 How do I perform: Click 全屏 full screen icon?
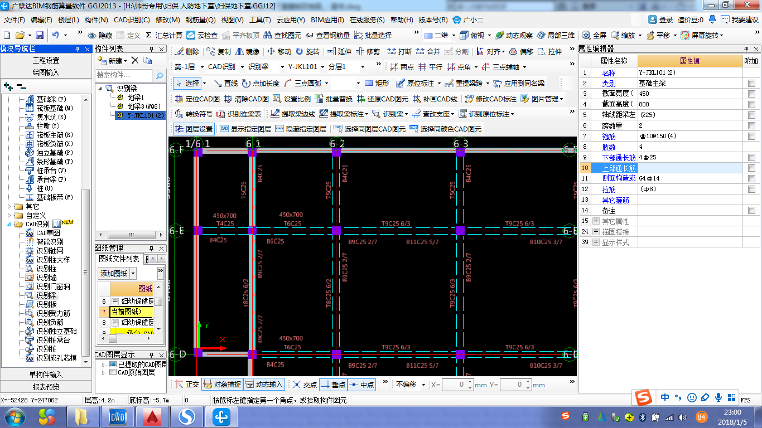tap(594, 35)
